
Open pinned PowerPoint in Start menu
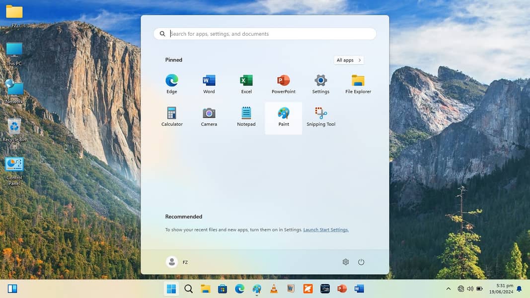click(284, 84)
